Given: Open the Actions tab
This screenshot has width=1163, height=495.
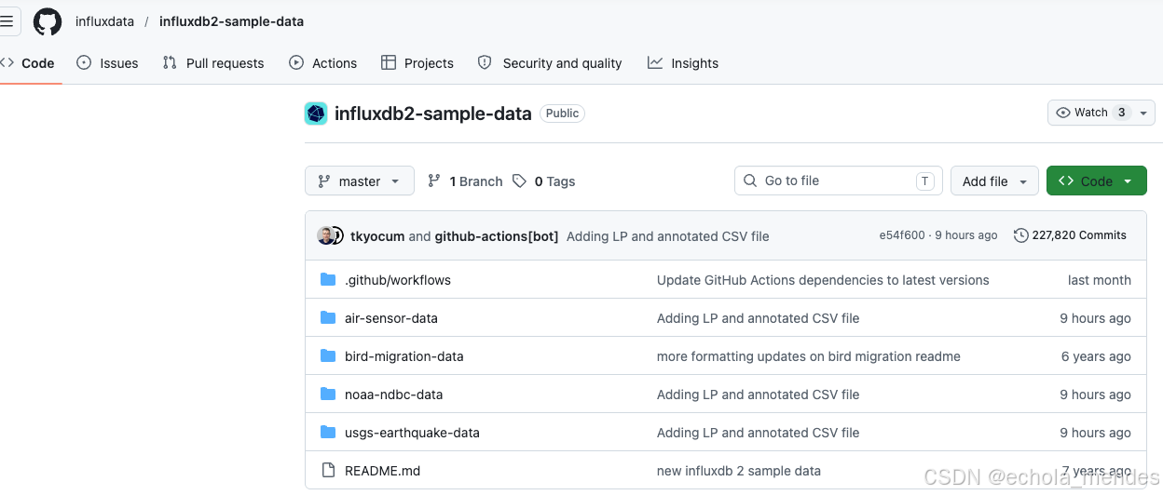Looking at the screenshot, I should coord(323,63).
